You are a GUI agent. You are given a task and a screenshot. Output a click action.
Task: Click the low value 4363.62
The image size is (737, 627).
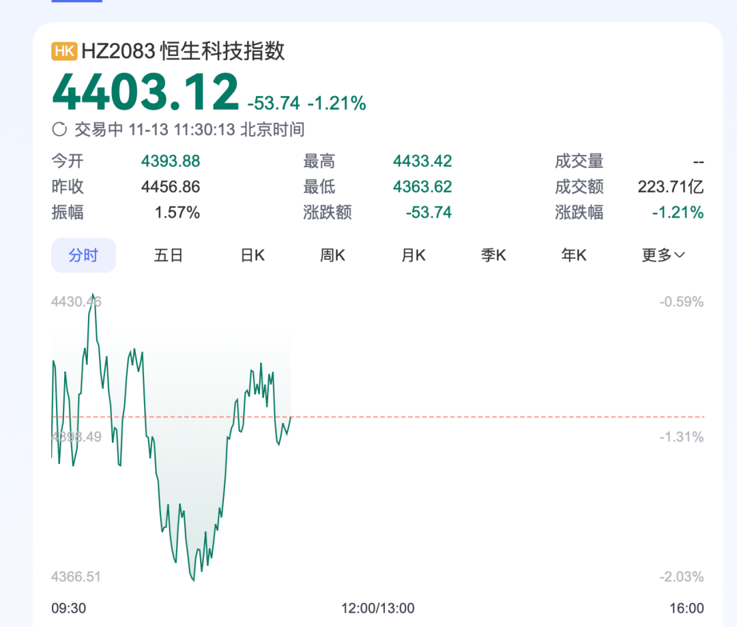[x=422, y=186]
